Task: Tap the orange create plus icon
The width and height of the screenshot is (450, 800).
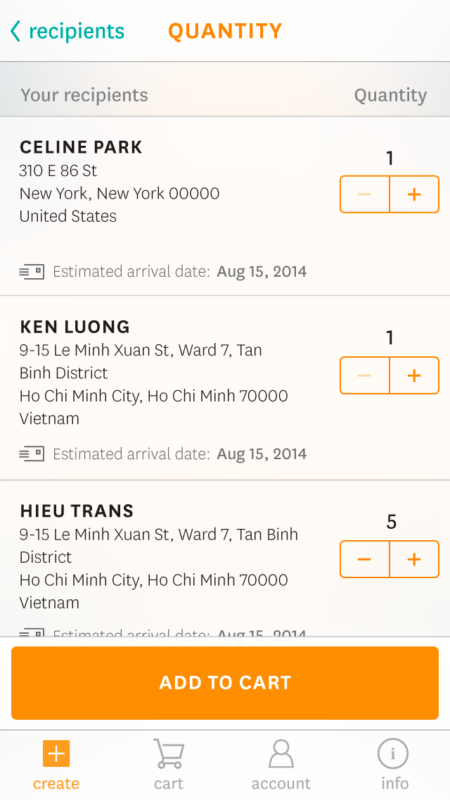Action: click(x=56, y=754)
